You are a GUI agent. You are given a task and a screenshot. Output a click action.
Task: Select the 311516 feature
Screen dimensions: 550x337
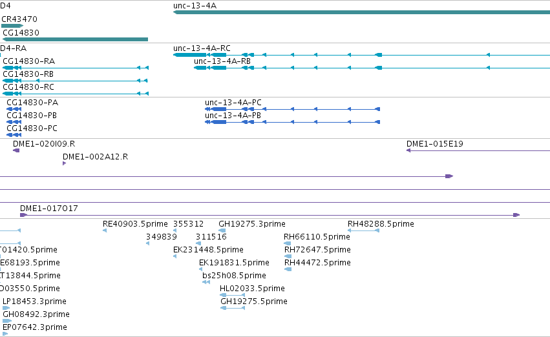coord(198,243)
